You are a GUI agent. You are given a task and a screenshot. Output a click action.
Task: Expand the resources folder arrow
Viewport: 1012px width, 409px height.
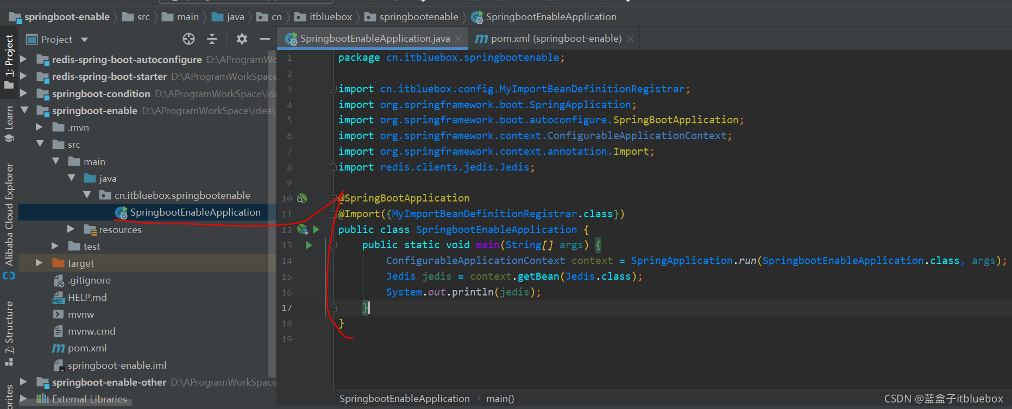71,229
